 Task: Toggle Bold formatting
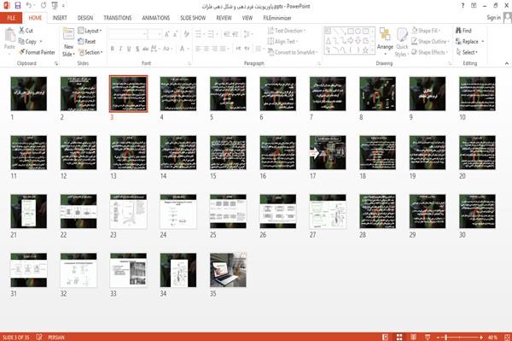pos(113,49)
